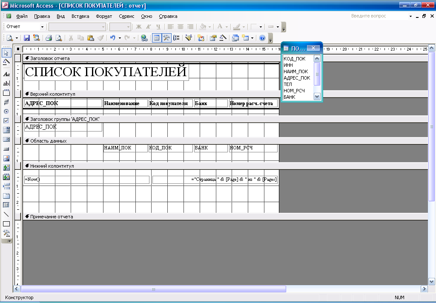The image size is (436, 303).
Task: Select the =Now() text box control
Action: click(x=87, y=180)
